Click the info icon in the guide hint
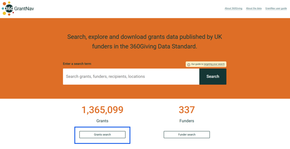 click(x=189, y=65)
